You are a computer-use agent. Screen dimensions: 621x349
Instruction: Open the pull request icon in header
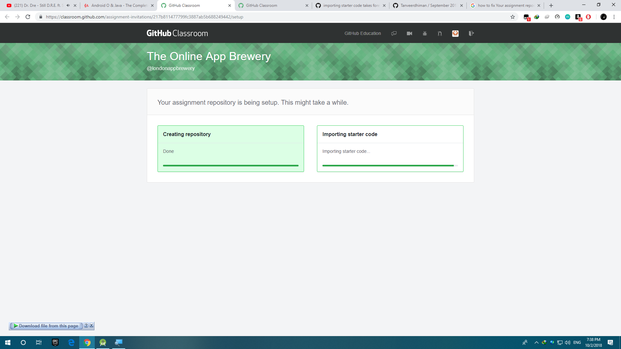click(440, 33)
